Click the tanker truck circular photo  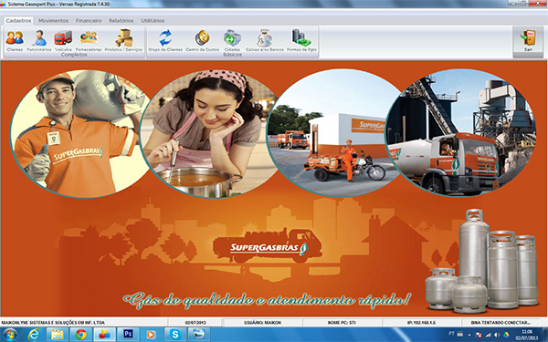pos(460,132)
